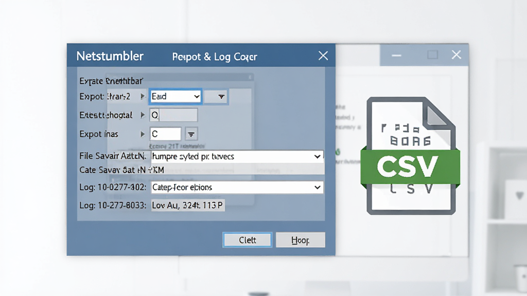Click the filter icon next to 'C' field
Image resolution: width=527 pixels, height=296 pixels.
(x=191, y=134)
